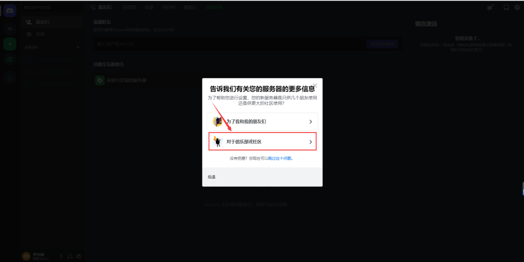This screenshot has width=524, height=262.
Task: Click the help question mark icon
Action: pyautogui.click(x=517, y=8)
